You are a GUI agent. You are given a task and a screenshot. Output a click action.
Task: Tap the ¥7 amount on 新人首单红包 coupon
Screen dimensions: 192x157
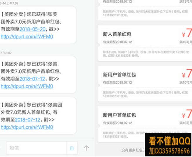(187, 33)
